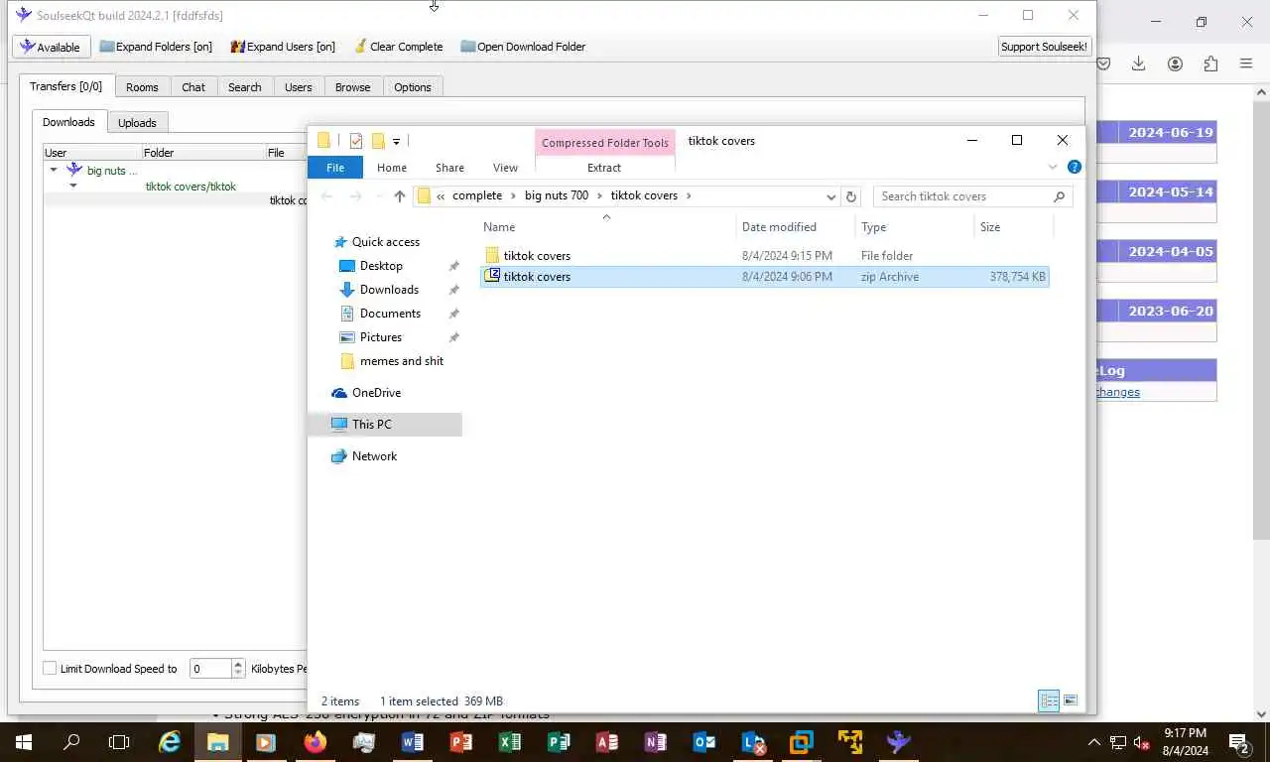The image size is (1270, 762).
Task: Sort by the Name column header
Action: tap(607, 227)
